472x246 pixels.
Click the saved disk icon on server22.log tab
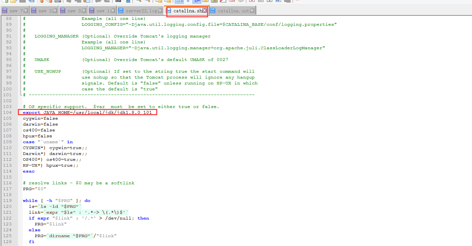pyautogui.click(x=121, y=11)
